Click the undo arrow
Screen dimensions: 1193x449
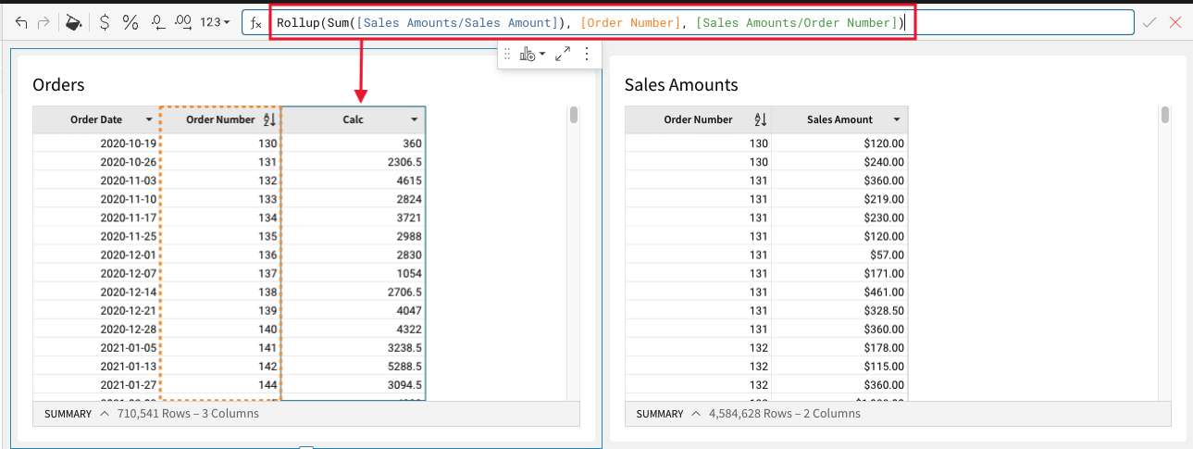click(21, 22)
